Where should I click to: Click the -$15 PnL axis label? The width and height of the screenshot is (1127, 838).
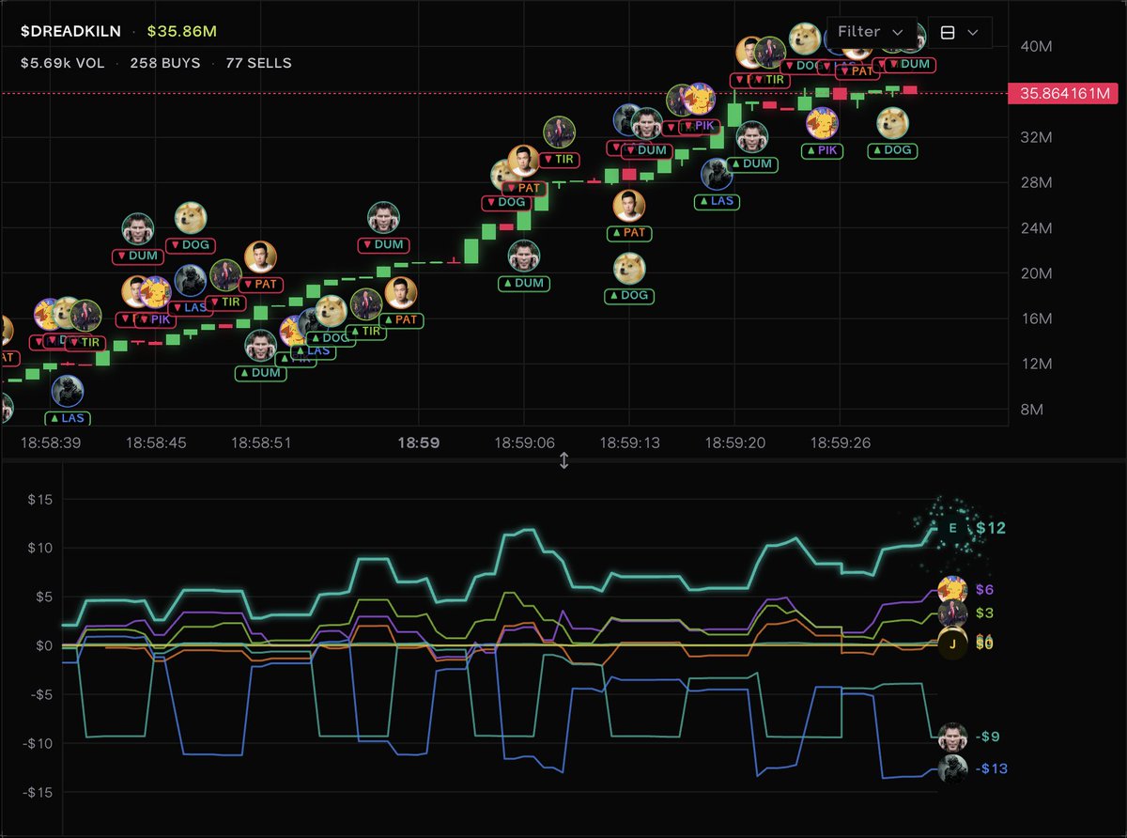[39, 793]
